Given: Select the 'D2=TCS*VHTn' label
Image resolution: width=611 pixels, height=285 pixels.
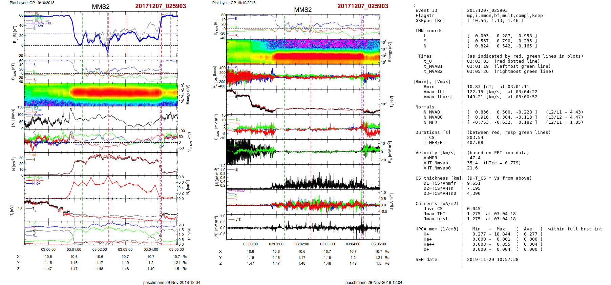Looking at the screenshot, I should click(x=438, y=188).
